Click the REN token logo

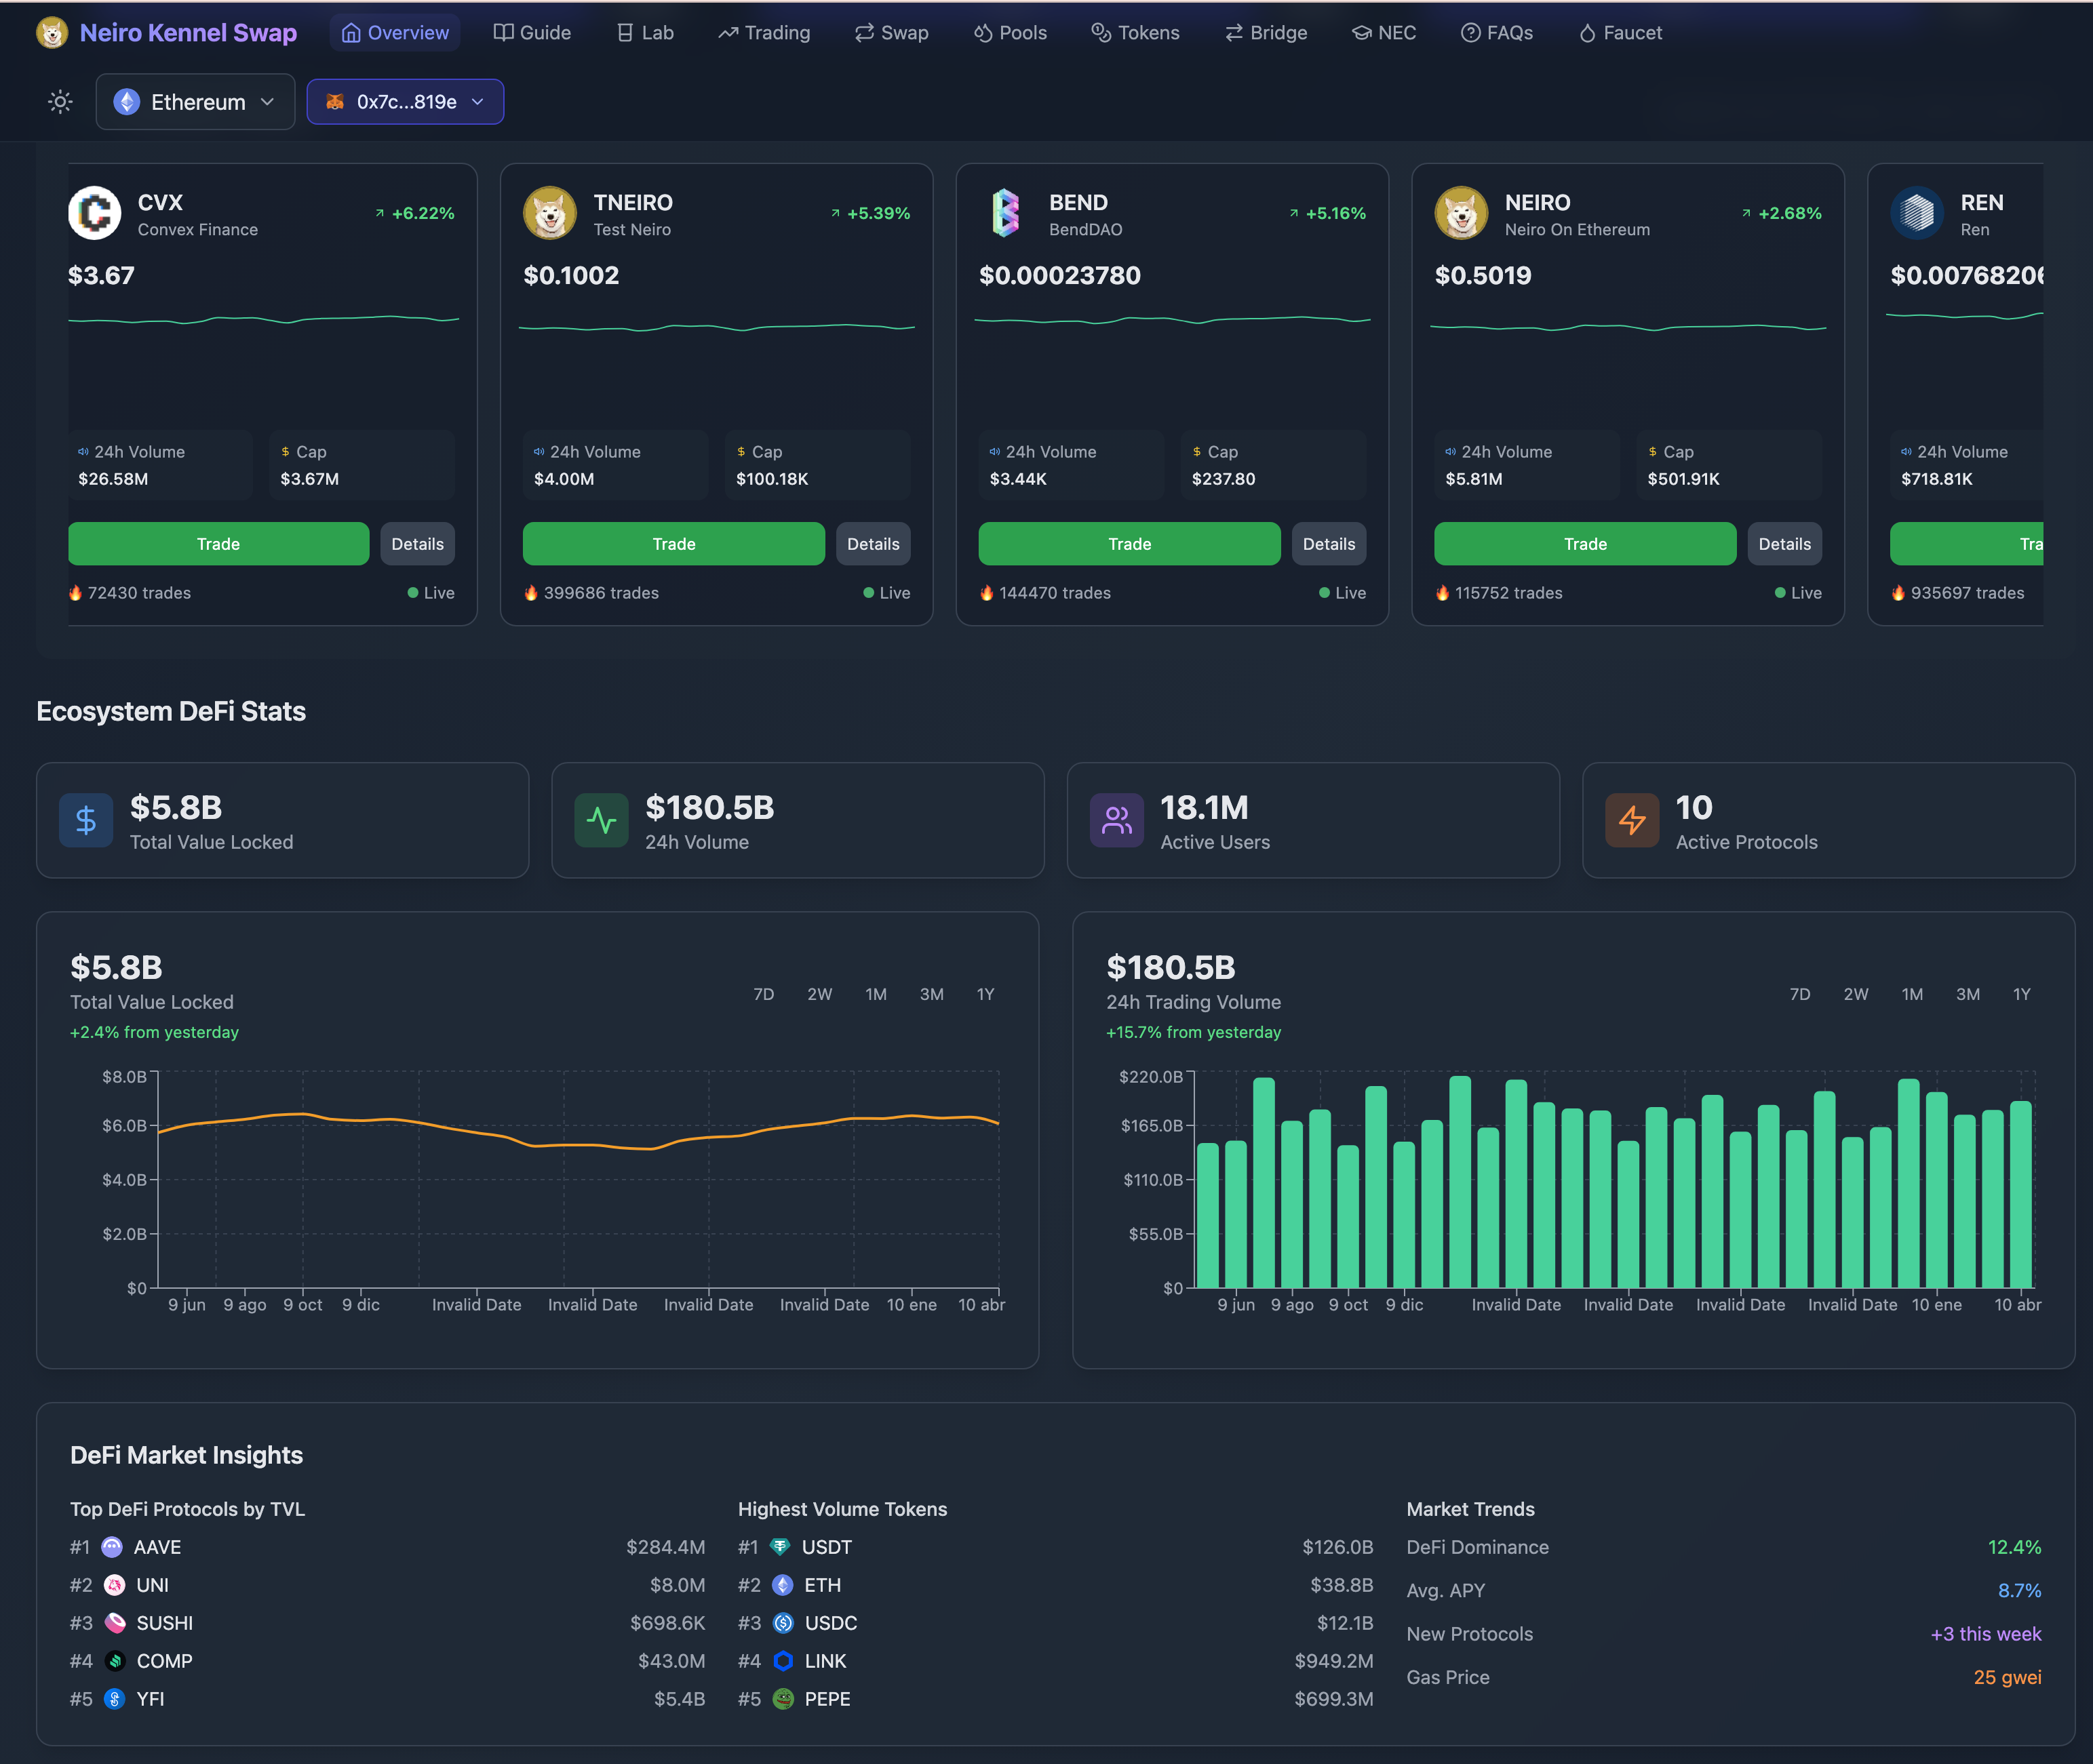[x=1916, y=213]
